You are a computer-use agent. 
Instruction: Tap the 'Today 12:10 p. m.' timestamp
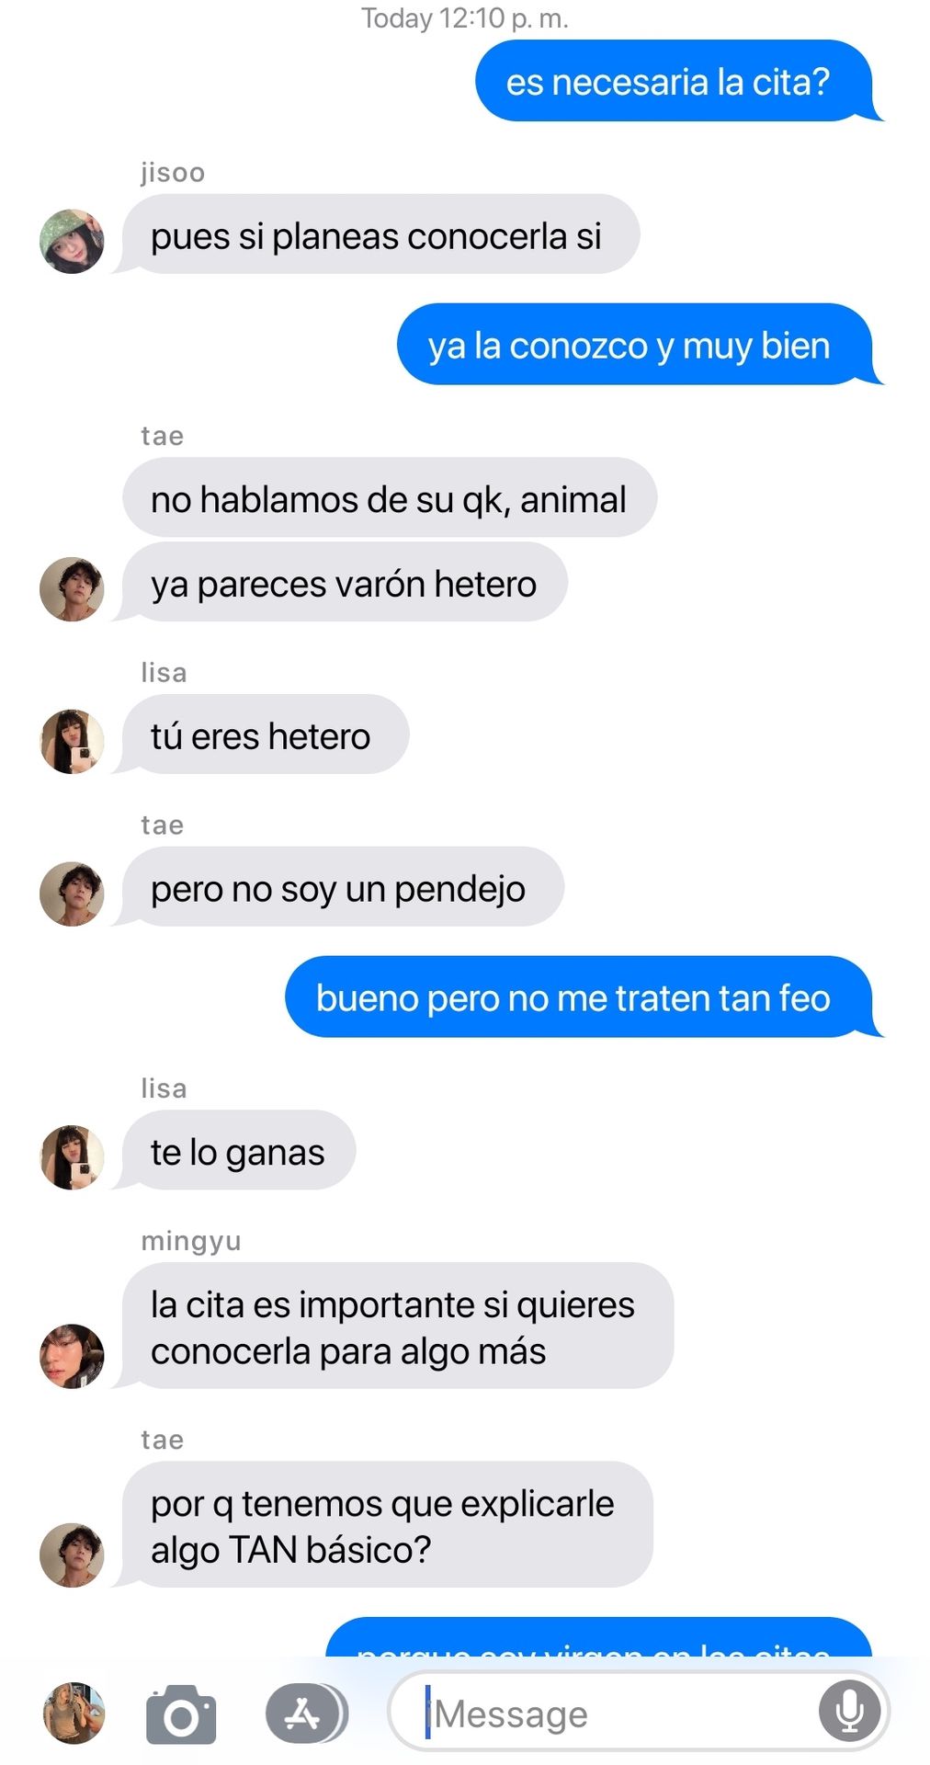[x=465, y=17]
